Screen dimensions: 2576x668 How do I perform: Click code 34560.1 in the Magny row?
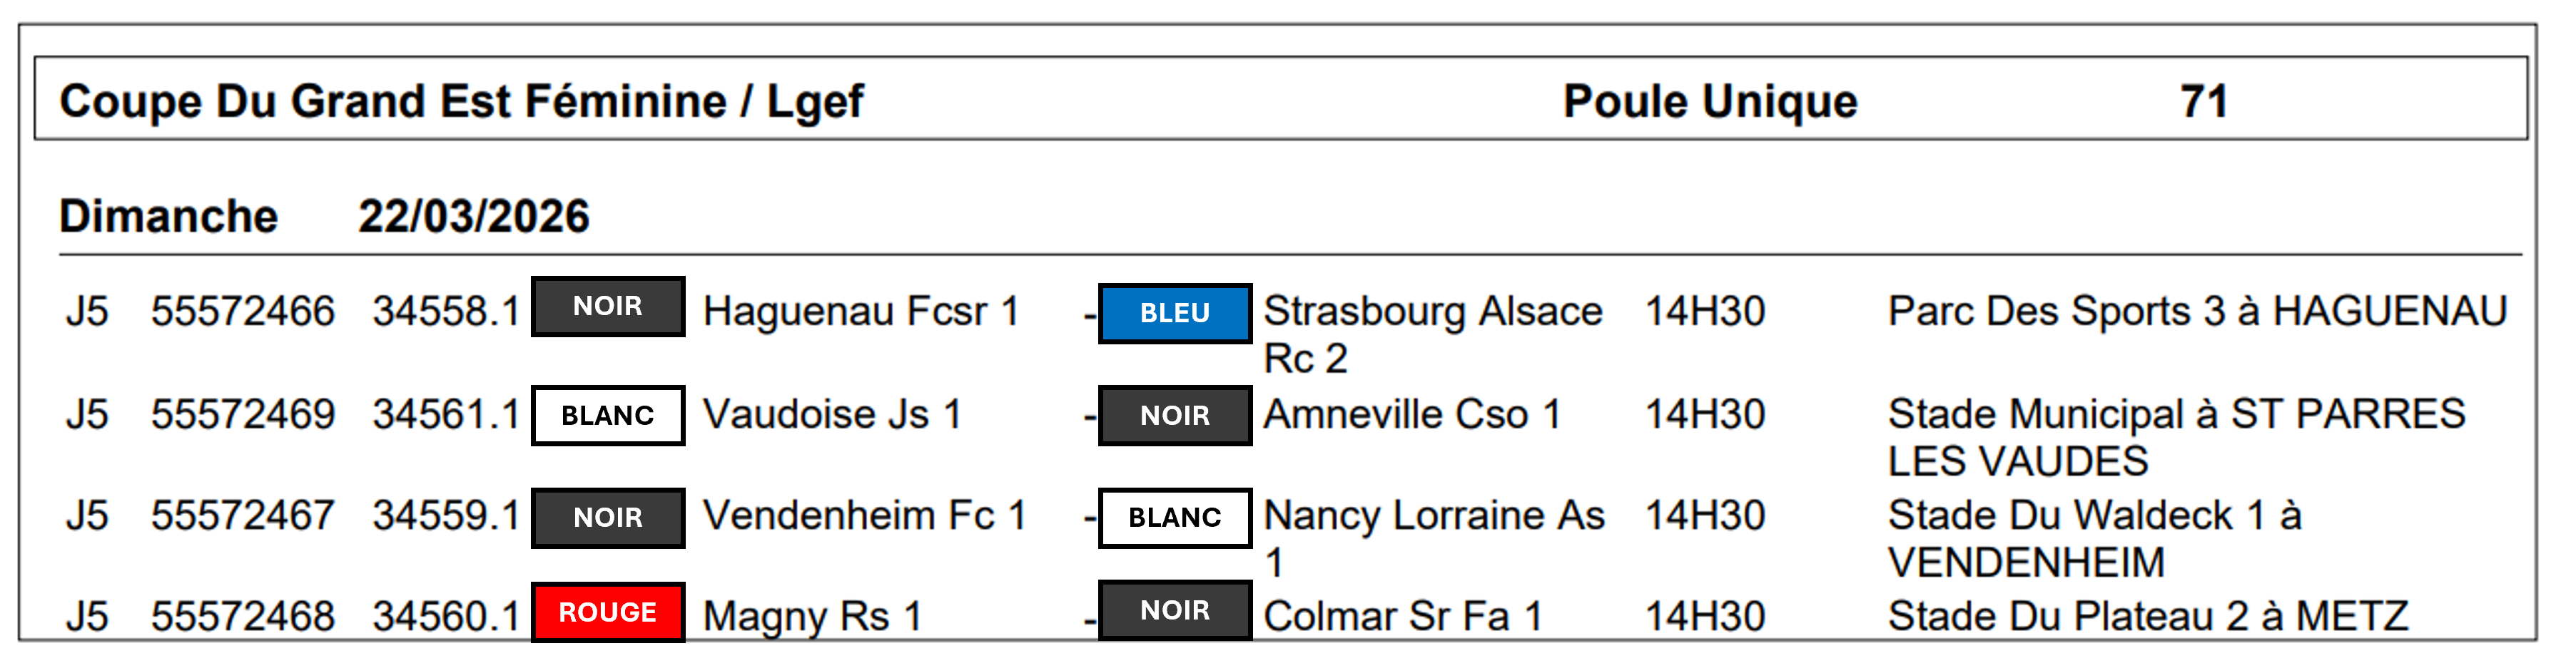[446, 616]
